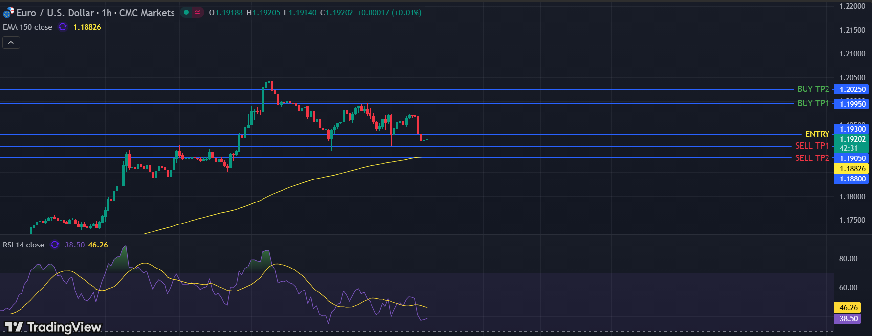Screen dimensions: 872x336
Task: Open the TradingView logo link
Action: pos(53,327)
